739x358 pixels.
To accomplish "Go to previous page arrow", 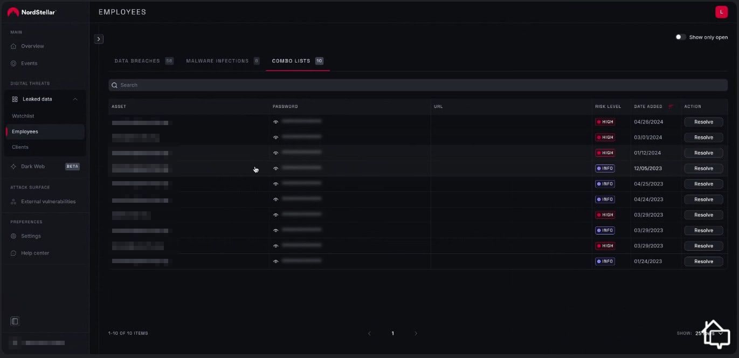I will 369,334.
